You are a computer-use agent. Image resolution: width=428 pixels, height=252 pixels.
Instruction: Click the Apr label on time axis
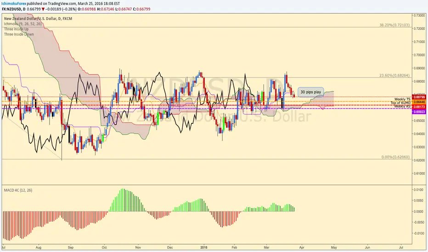pyautogui.click(x=302, y=247)
